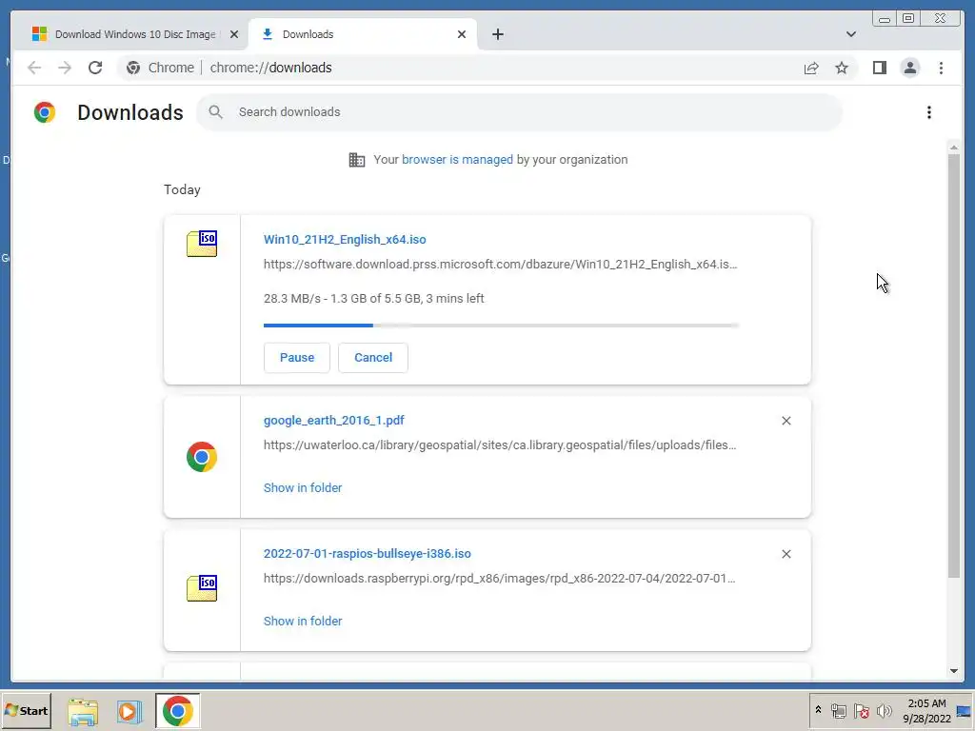975x731 pixels.
Task: Click the downloads.raspberrypi.org source URL
Action: click(x=499, y=578)
